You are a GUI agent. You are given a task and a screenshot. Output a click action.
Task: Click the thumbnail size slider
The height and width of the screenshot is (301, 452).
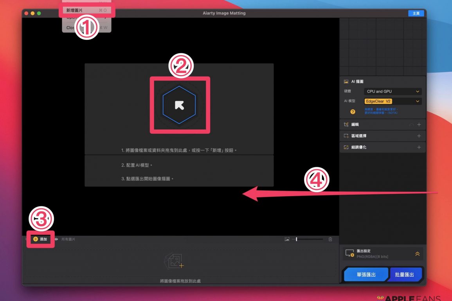pos(309,239)
